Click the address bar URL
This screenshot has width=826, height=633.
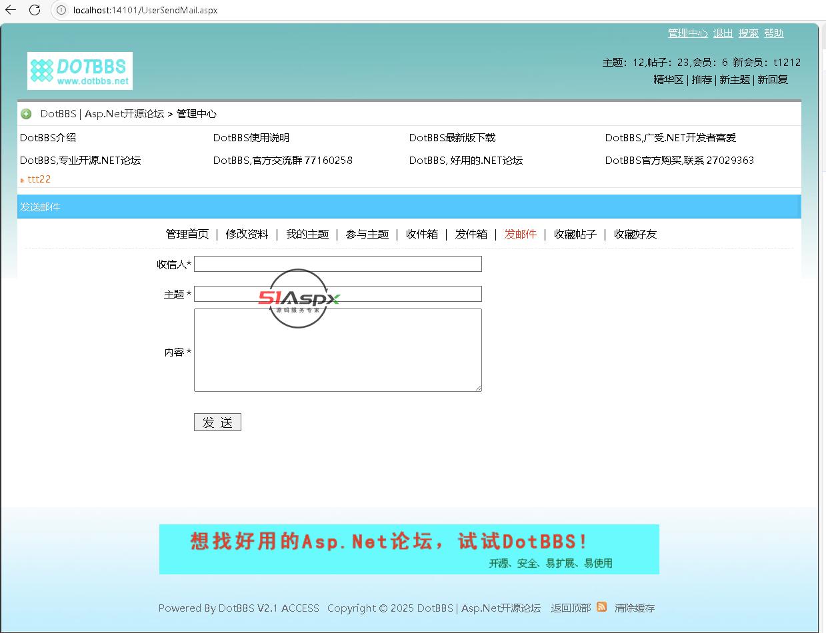[x=145, y=10]
